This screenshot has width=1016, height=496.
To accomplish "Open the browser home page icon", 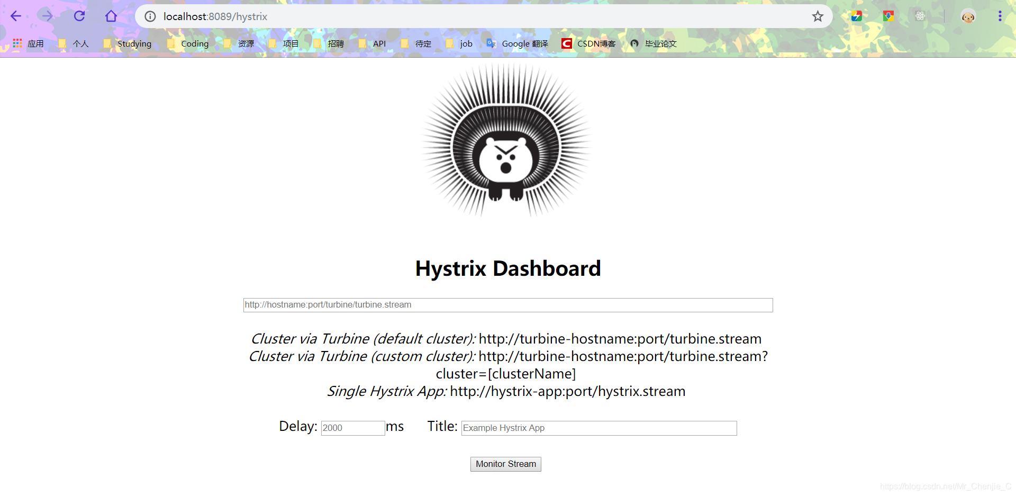I will [111, 16].
